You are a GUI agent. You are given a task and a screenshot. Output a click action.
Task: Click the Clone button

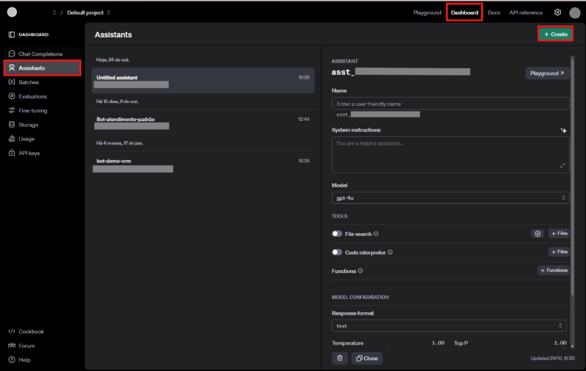point(367,358)
